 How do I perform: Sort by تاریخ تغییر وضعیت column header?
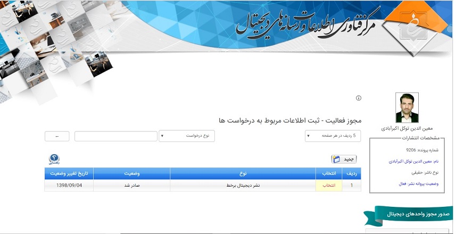69,173
